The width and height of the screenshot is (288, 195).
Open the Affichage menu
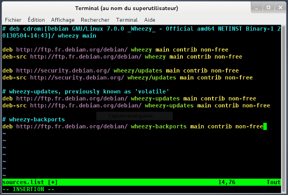point(63,20)
